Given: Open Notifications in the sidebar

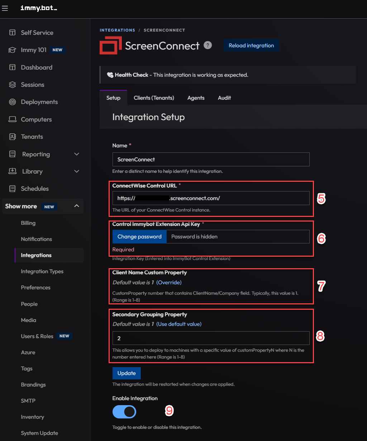Looking at the screenshot, I should click(36, 239).
